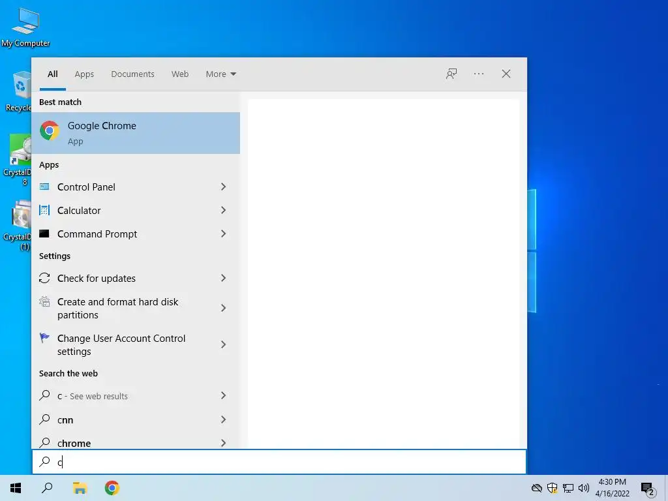668x501 pixels.
Task: Click the Command Prompt app icon
Action: tap(44, 234)
